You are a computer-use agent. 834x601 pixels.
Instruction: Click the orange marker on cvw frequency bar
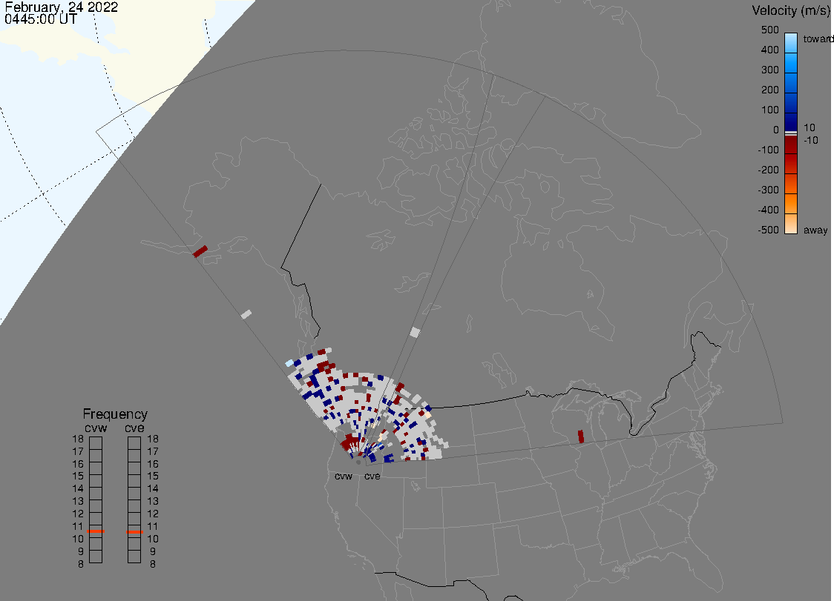click(x=96, y=531)
